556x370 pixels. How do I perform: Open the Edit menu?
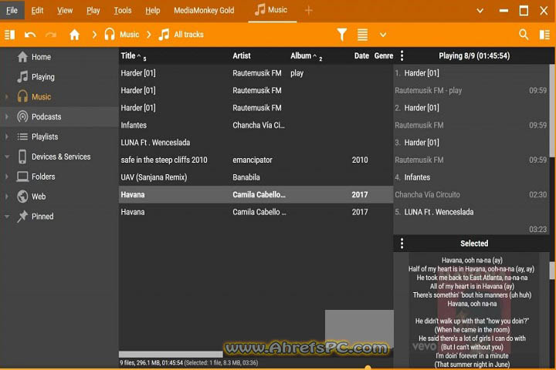point(37,11)
